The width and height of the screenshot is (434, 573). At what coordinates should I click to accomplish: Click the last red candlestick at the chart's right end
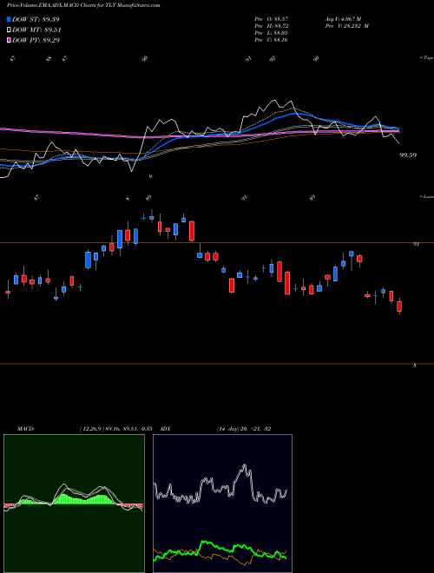click(399, 306)
